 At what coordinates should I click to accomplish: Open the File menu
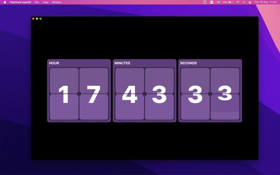click(x=37, y=2)
